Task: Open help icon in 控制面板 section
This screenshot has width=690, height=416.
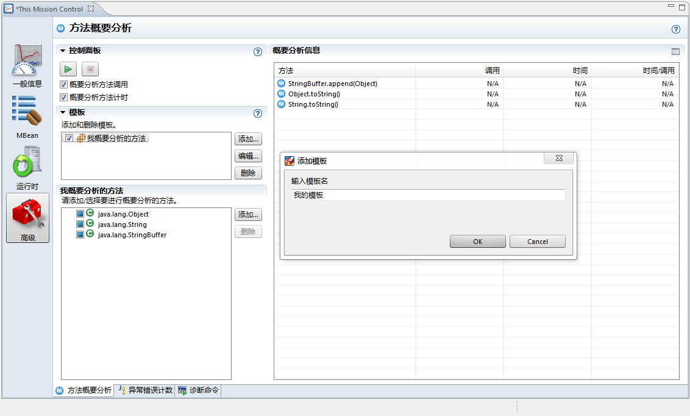Action: click(258, 52)
